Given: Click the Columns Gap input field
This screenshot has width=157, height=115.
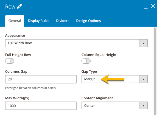Looking at the screenshot, I should point(41,79).
